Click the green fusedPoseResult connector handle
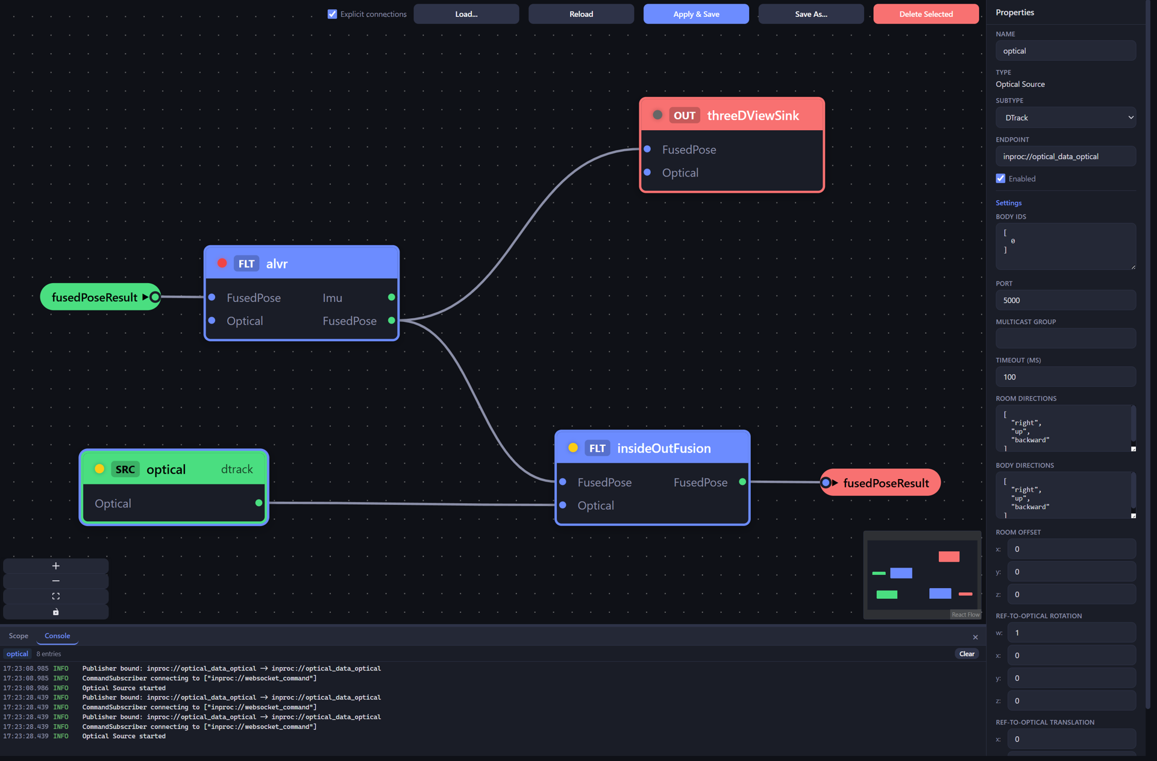Viewport: 1157px width, 761px height. pos(155,296)
